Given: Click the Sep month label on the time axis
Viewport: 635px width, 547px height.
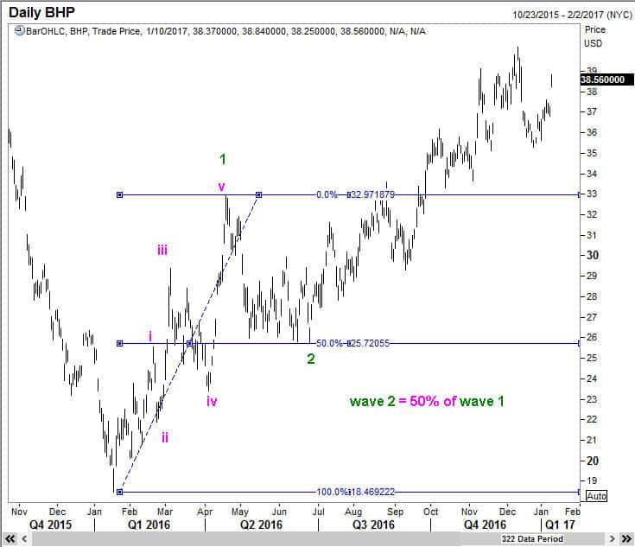Looking at the screenshot, I should tap(396, 512).
